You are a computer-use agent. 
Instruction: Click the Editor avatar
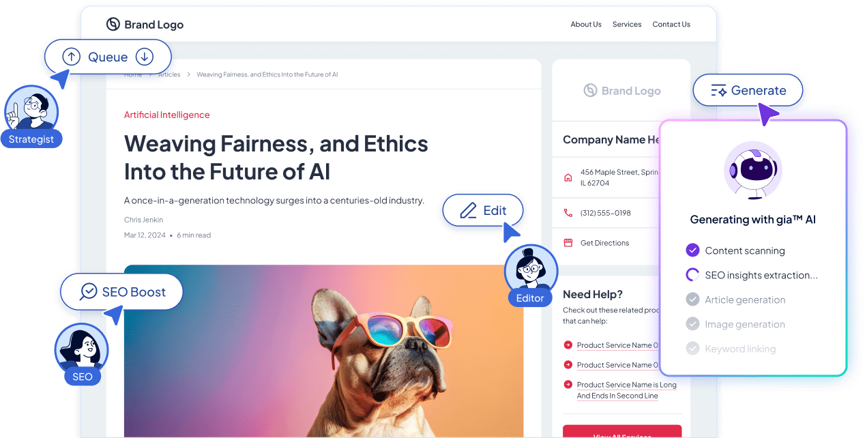coord(531,269)
